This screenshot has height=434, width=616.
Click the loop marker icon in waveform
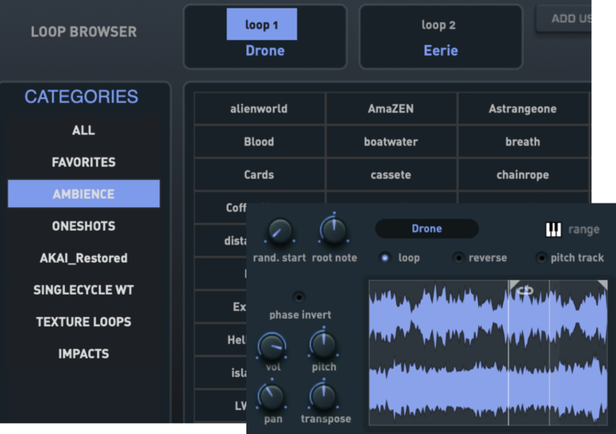[525, 291]
